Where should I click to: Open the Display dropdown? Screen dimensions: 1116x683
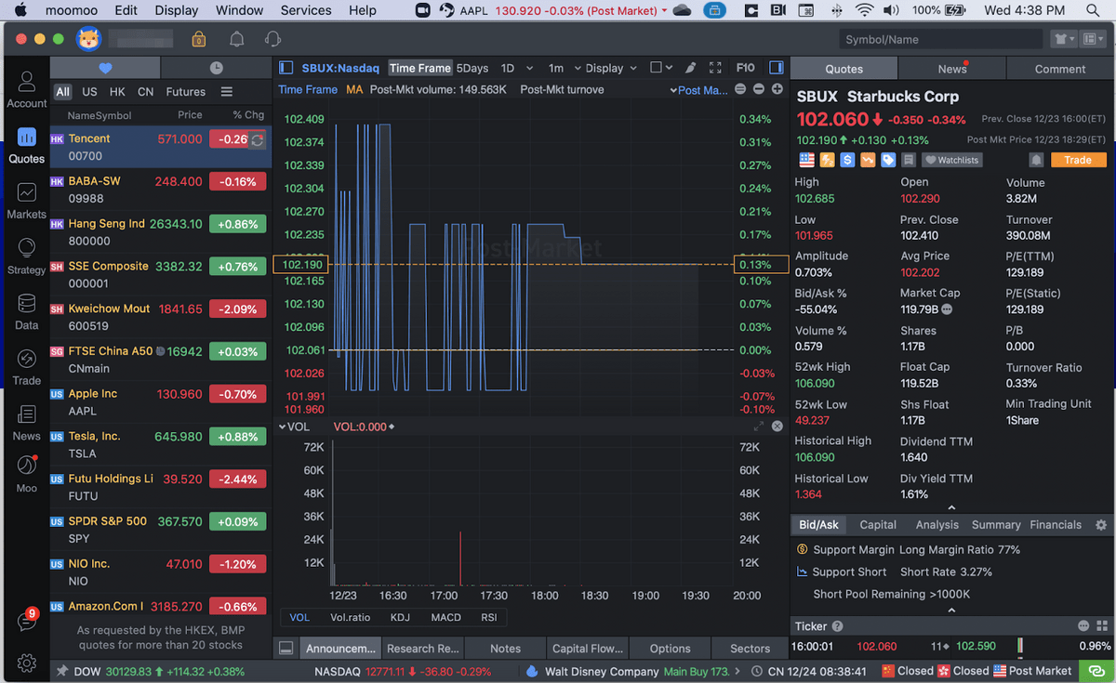click(x=611, y=68)
